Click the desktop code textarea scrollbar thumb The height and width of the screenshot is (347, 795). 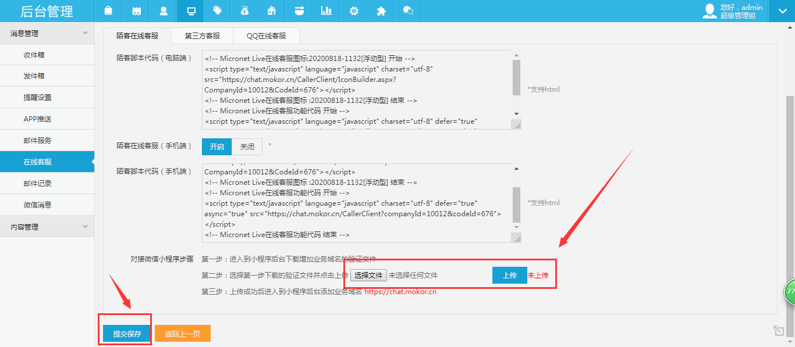point(516,77)
